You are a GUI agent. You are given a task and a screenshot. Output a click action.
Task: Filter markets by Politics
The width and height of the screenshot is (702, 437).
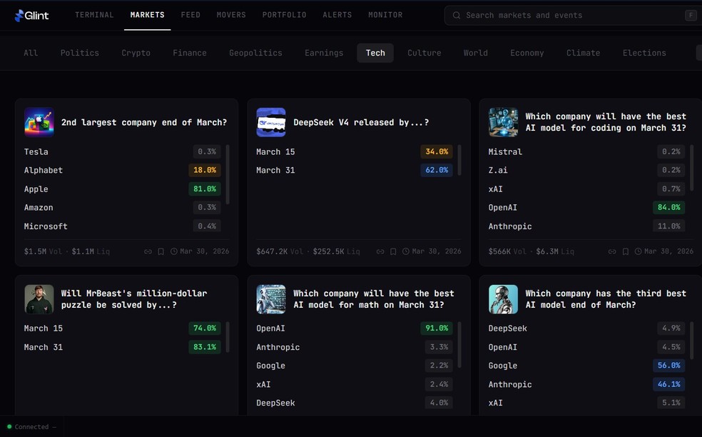tap(80, 53)
